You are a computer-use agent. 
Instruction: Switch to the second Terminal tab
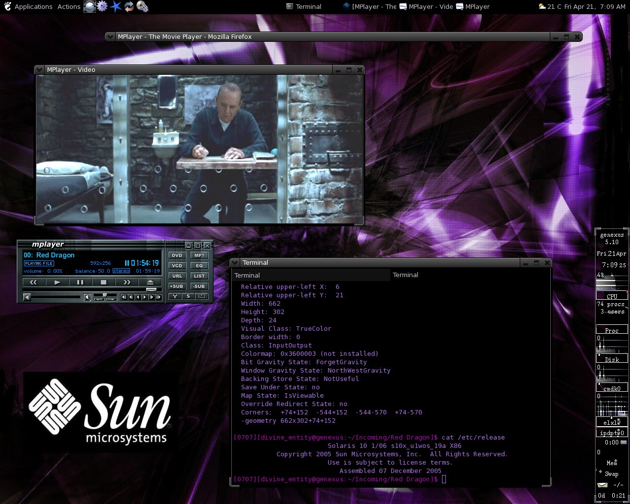(x=406, y=275)
